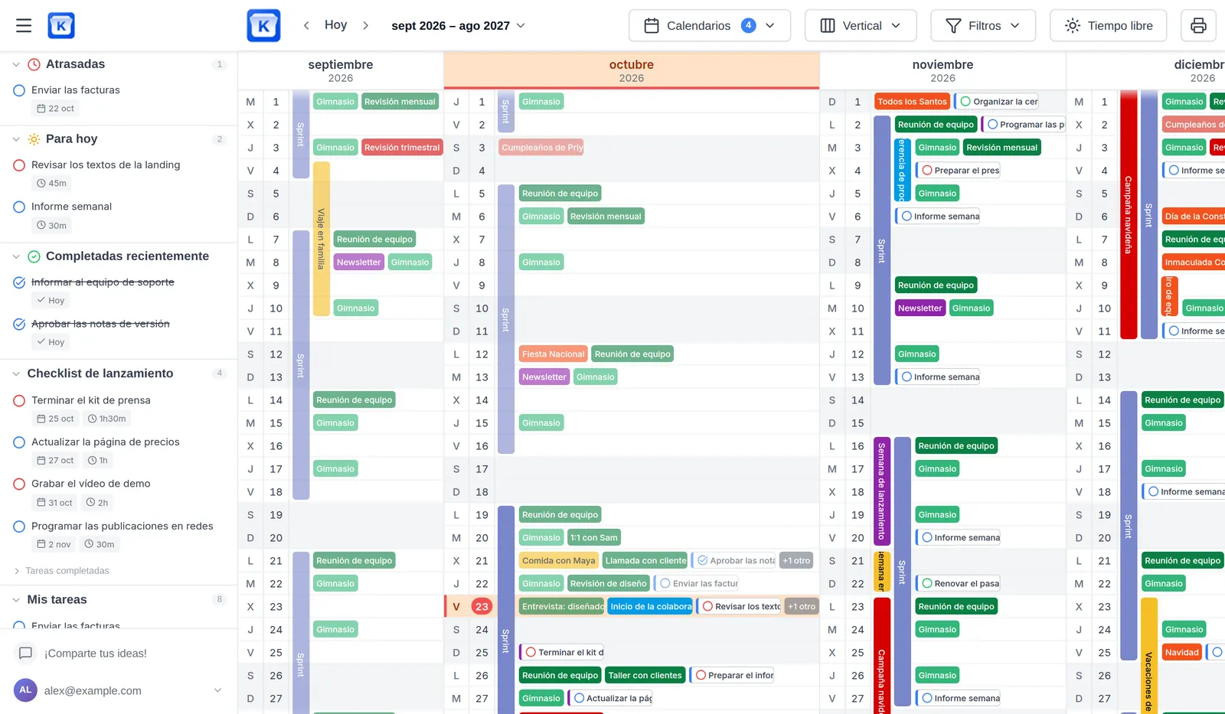Click the Para hoy sun icon
The height and width of the screenshot is (714, 1225).
click(34, 139)
